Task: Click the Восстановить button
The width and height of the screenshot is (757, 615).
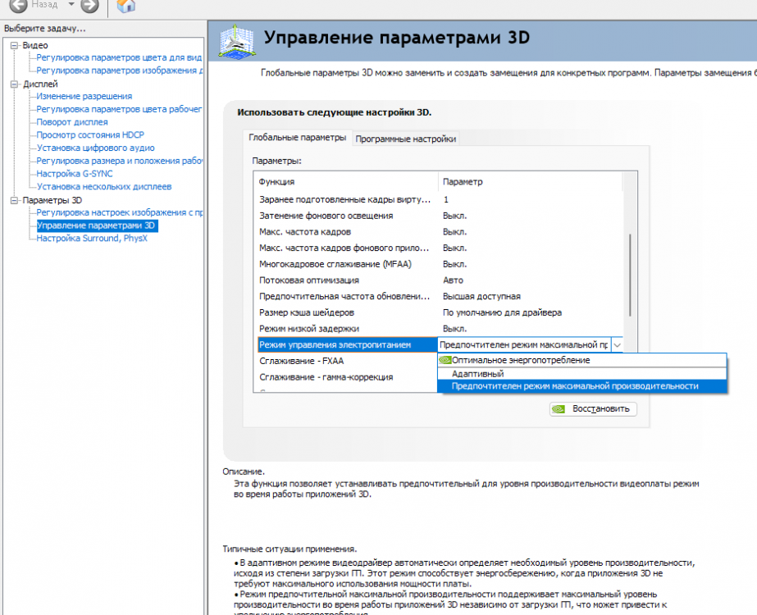Action: tap(592, 408)
